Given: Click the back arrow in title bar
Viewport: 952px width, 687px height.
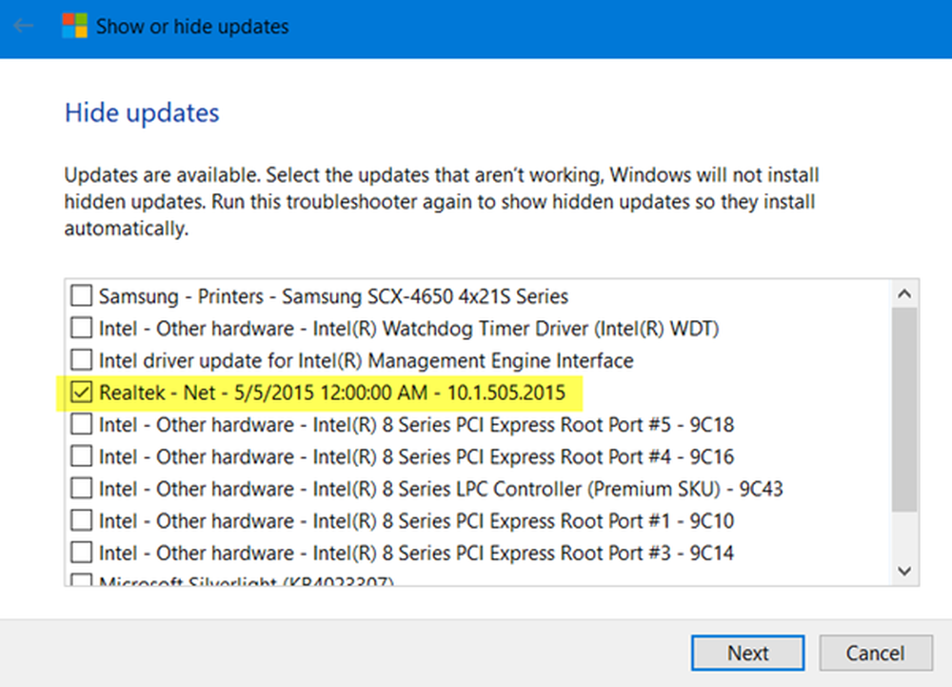Looking at the screenshot, I should tap(24, 26).
